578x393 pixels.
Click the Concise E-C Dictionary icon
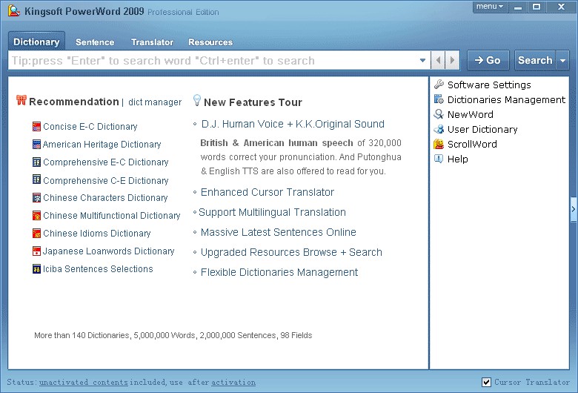(36, 127)
